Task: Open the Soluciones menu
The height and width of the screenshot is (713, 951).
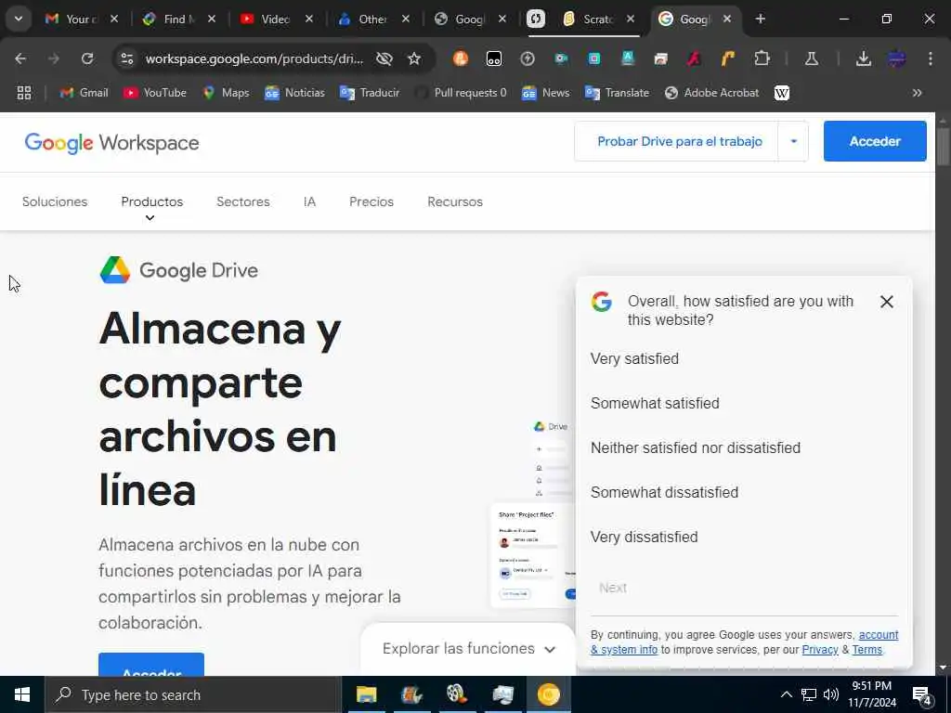Action: 55,201
